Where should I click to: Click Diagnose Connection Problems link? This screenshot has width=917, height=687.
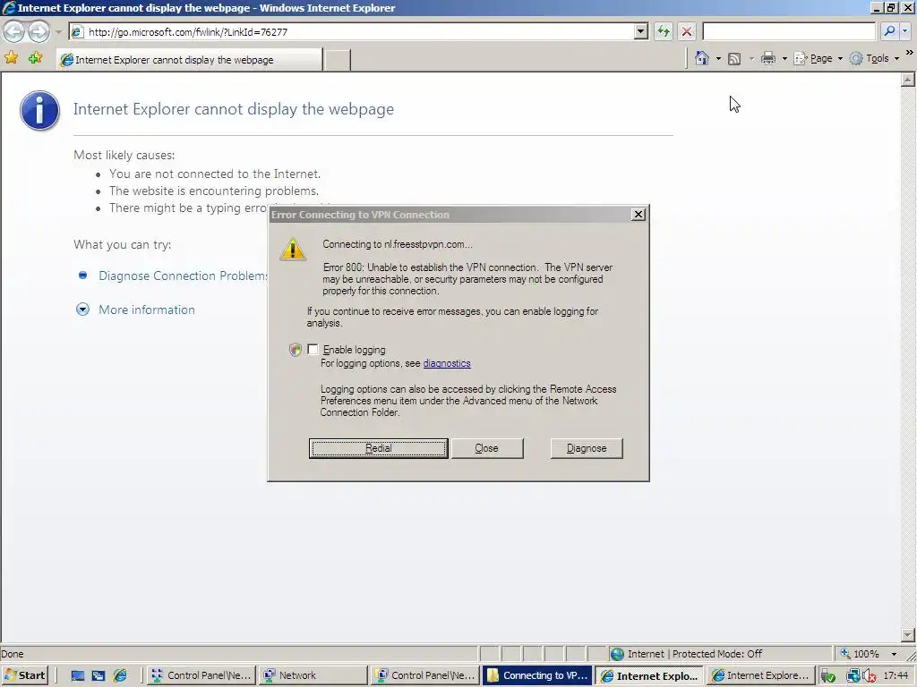point(183,276)
